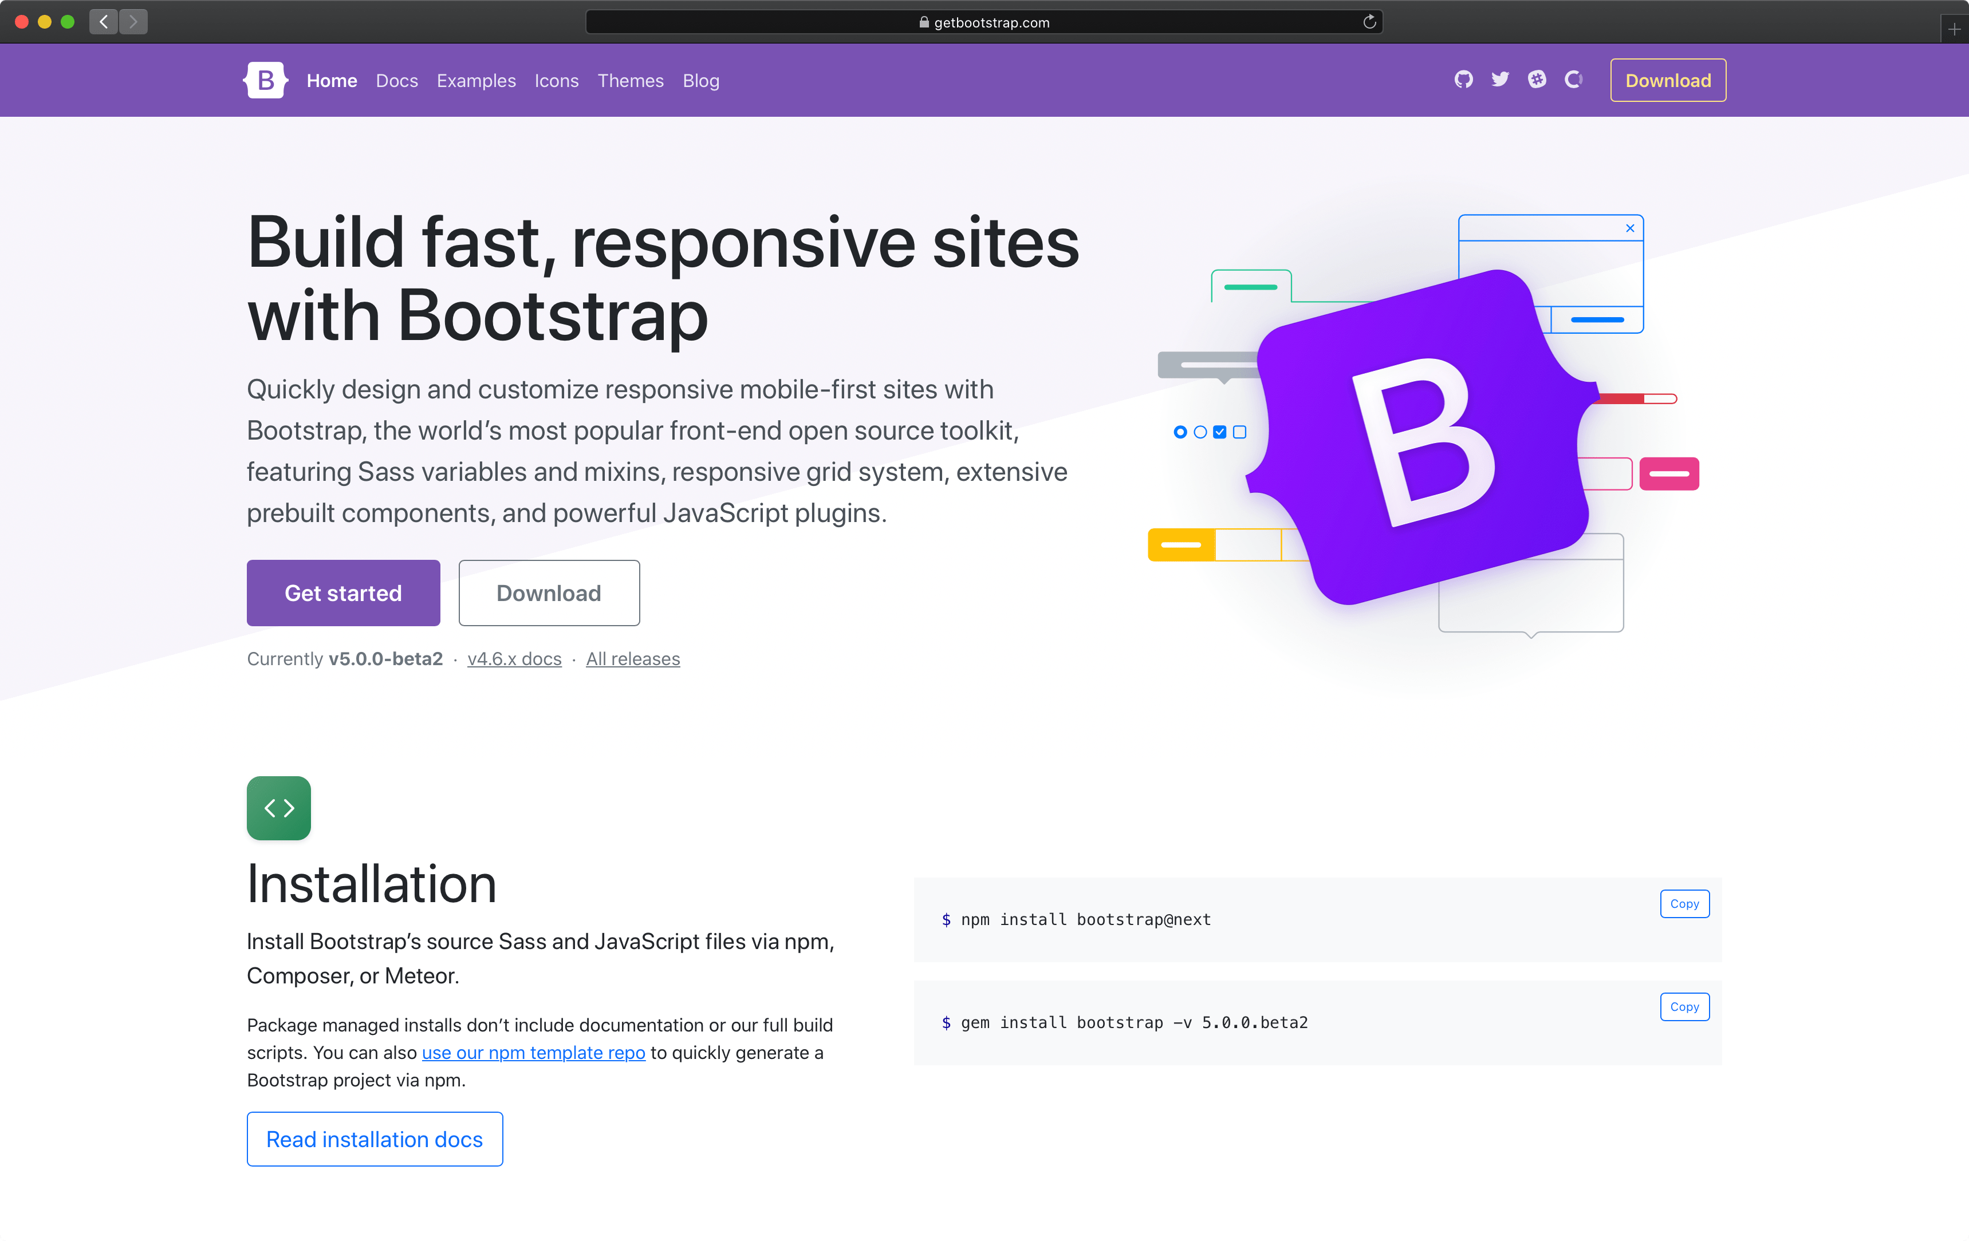Click 'All releases' link below version info

632,659
